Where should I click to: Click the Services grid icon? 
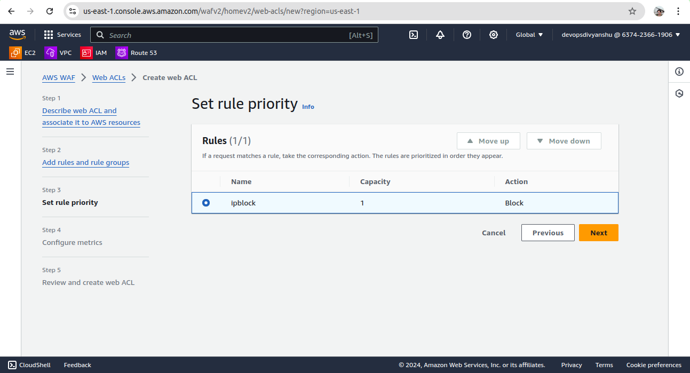(x=49, y=35)
